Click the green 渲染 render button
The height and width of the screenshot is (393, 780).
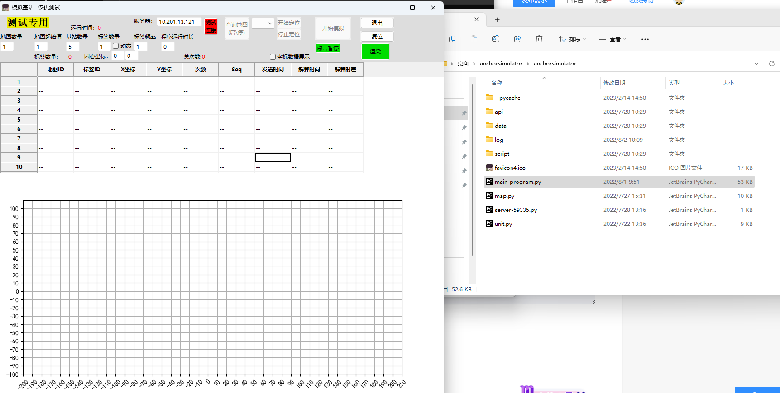[x=375, y=51]
